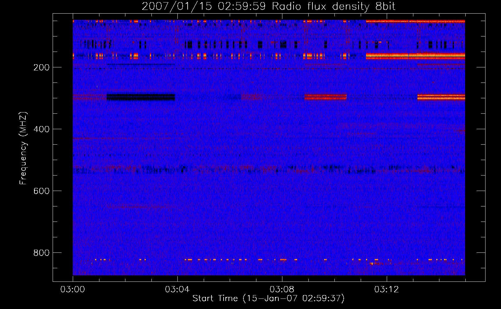Viewport: 501px width, 309px height.
Task: Click the 800 frequency tick label
Action: [x=41, y=253]
